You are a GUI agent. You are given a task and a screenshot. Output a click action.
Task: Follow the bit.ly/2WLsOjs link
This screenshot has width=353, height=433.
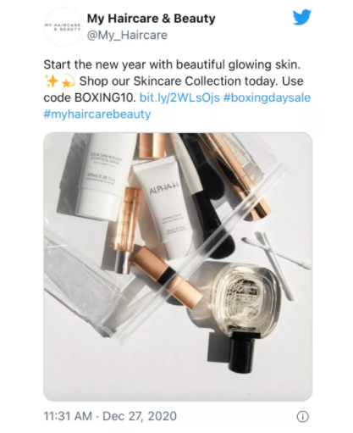tap(179, 97)
